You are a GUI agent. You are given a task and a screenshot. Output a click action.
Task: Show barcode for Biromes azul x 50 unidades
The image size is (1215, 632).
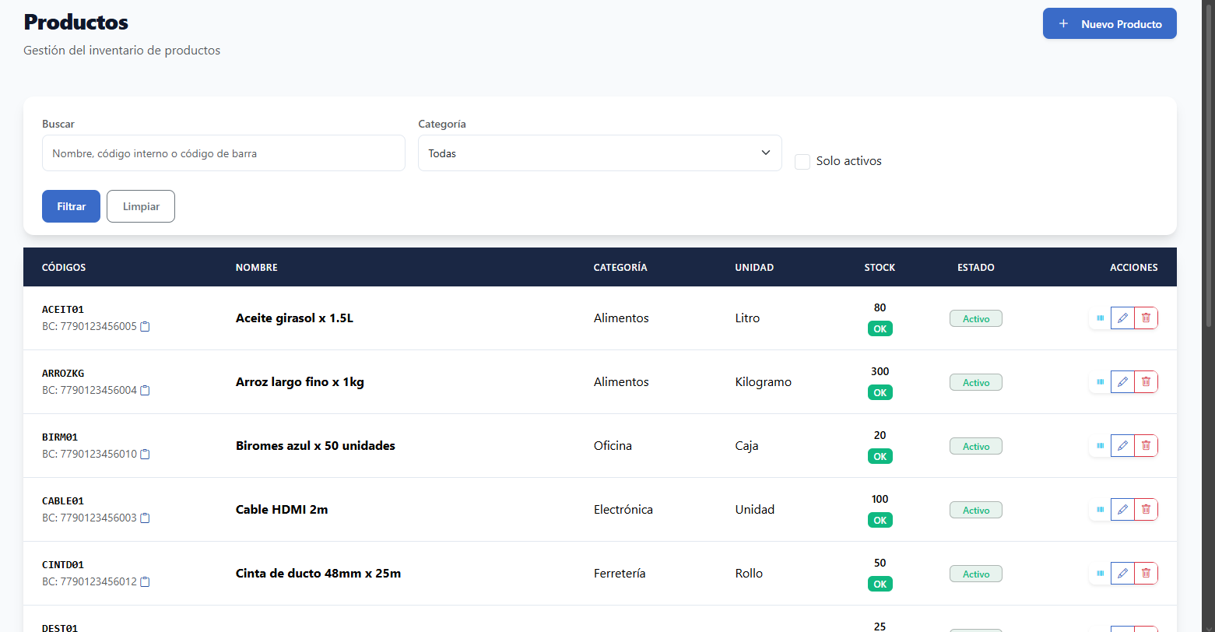tap(1100, 446)
